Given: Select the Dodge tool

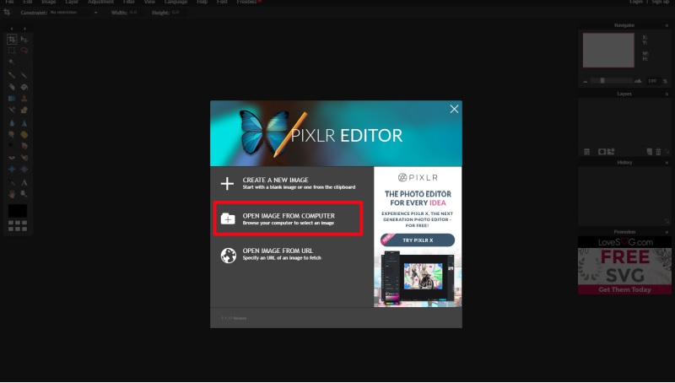Looking at the screenshot, I should tap(12, 146).
